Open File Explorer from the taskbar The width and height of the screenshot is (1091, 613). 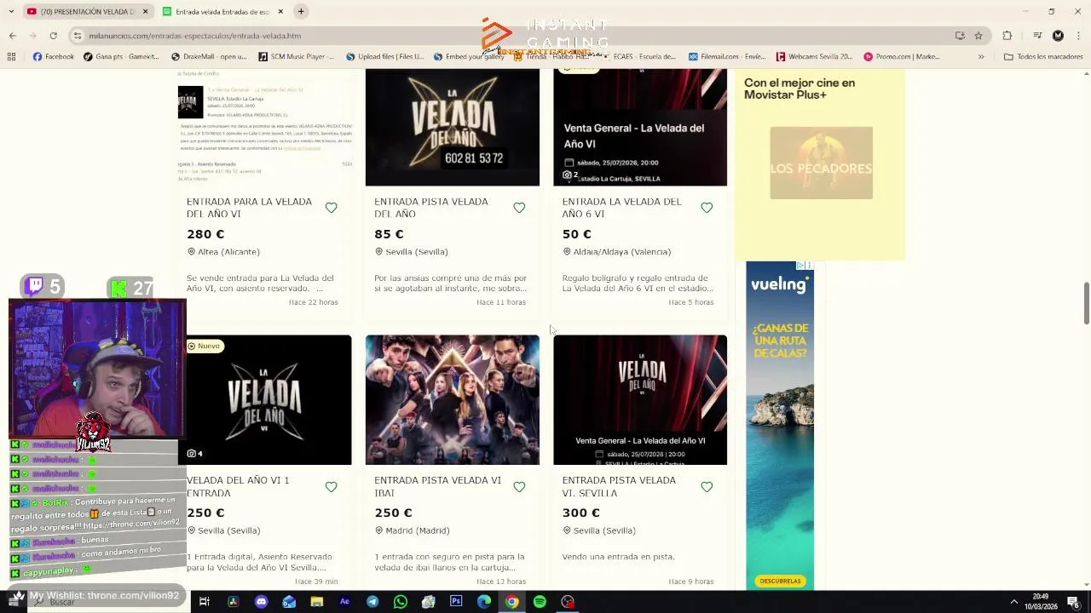317,602
